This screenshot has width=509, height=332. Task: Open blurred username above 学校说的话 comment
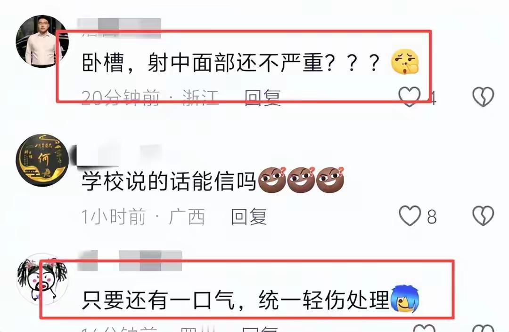(119, 155)
